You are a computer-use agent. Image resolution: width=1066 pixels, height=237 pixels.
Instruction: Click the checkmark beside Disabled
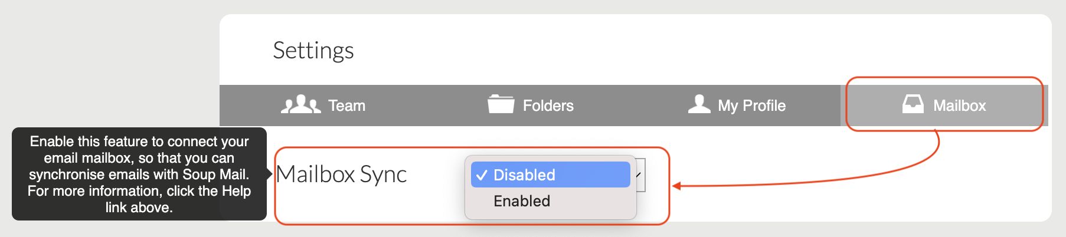click(482, 175)
